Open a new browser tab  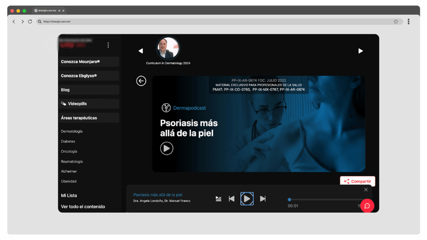63,11
